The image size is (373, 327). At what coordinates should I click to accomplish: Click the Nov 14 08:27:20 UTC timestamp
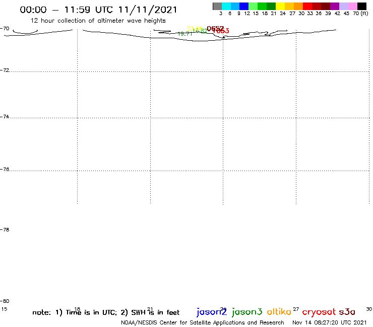[330, 322]
